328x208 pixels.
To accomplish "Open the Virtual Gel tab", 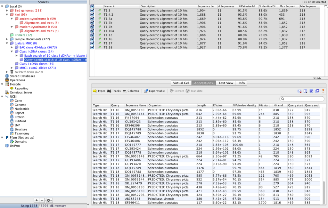I will coord(181,83).
